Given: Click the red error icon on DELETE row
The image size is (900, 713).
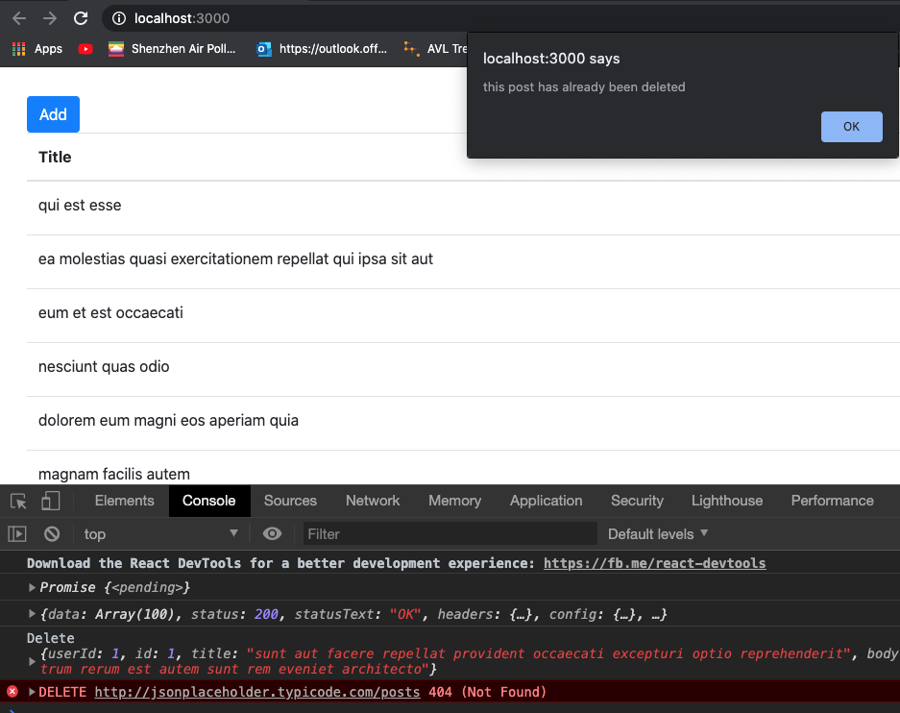Looking at the screenshot, I should tap(12, 692).
